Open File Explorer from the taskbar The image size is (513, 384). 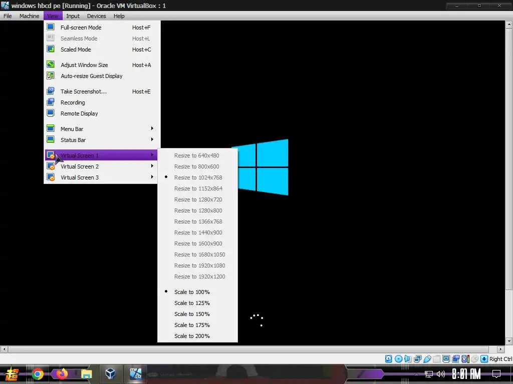pos(86,374)
